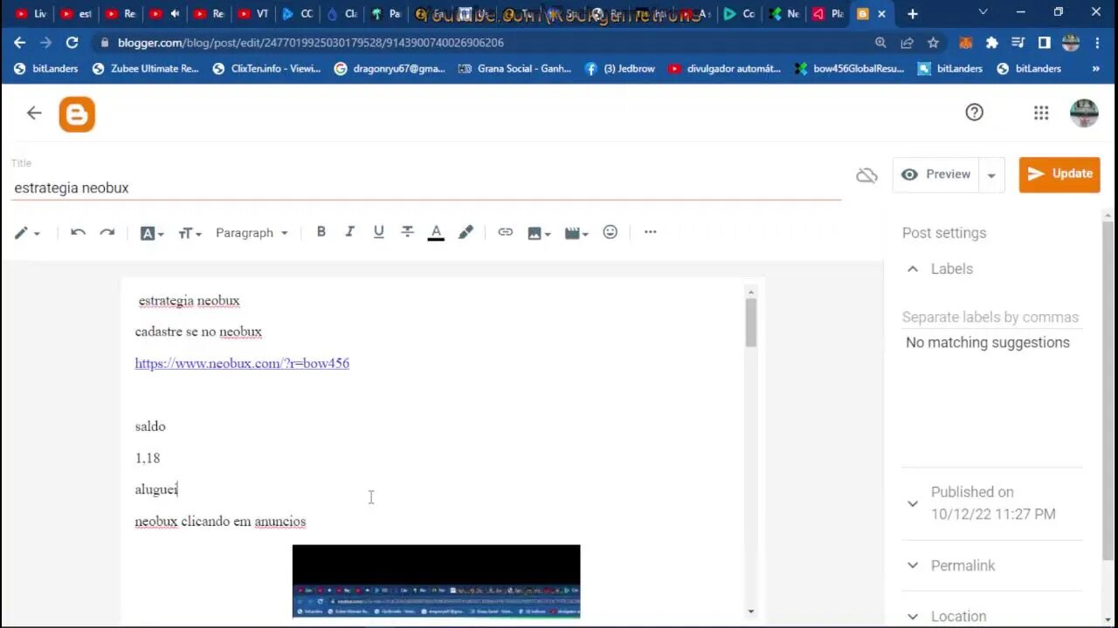This screenshot has width=1118, height=628.
Task: Open the Chrome three-dot menu
Action: [x=1097, y=43]
